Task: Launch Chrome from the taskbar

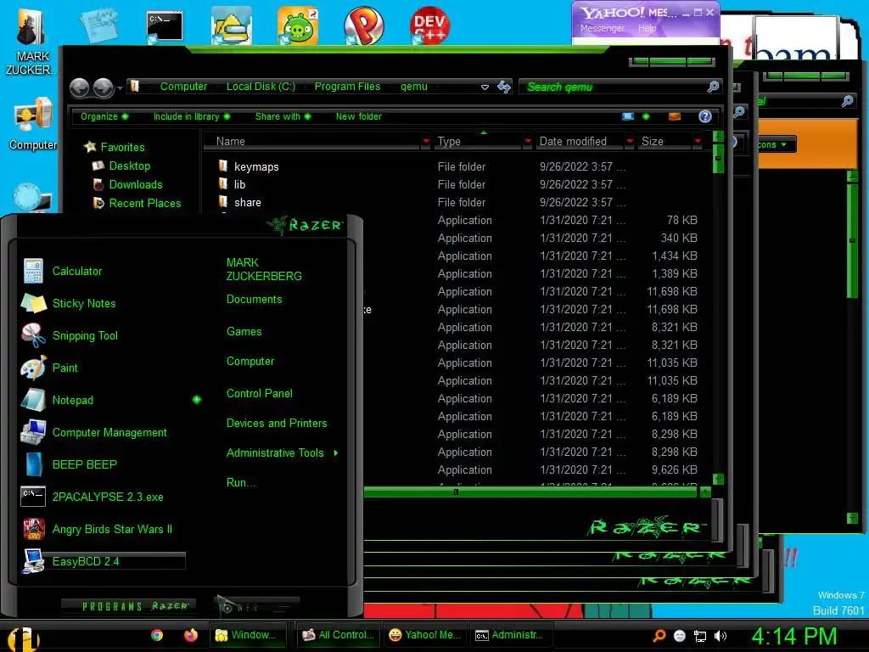Action: pyautogui.click(x=157, y=635)
